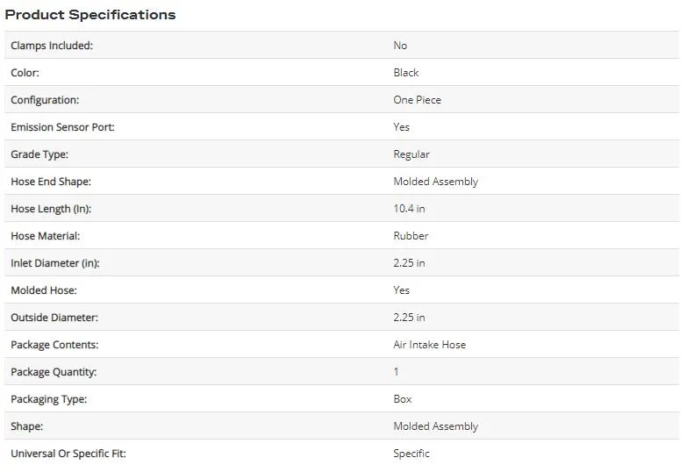Select the Outside Diameter label
The height and width of the screenshot is (472, 687).
[54, 318]
